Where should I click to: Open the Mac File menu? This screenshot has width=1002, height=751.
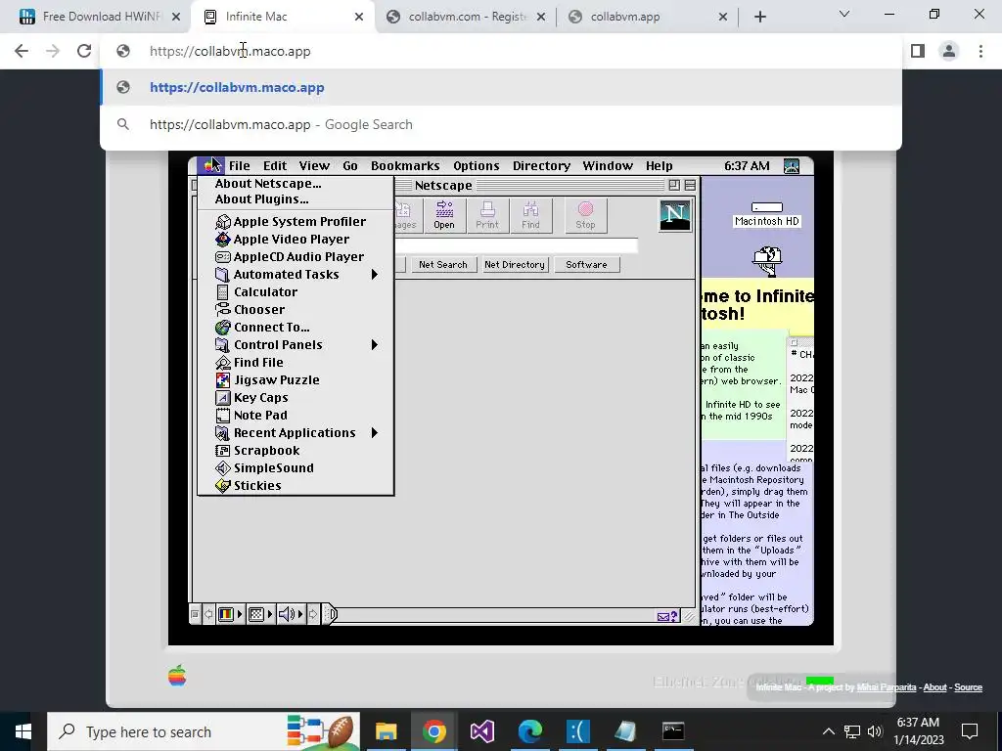pyautogui.click(x=240, y=166)
